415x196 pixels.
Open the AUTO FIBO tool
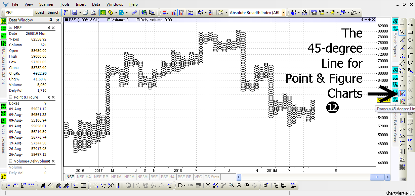coord(293,12)
